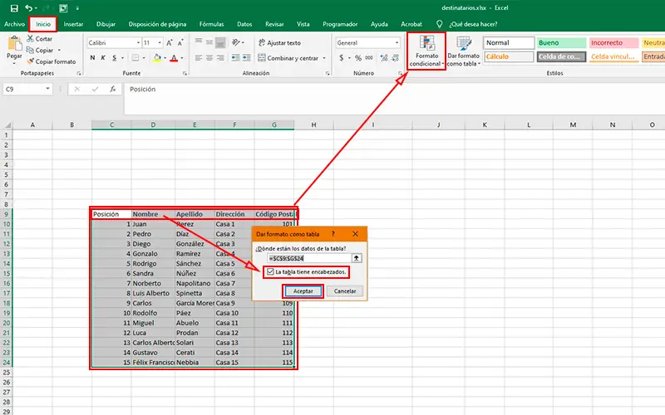Expand the General number format dropdown
Screen dimensions: 665x415
pos(397,42)
